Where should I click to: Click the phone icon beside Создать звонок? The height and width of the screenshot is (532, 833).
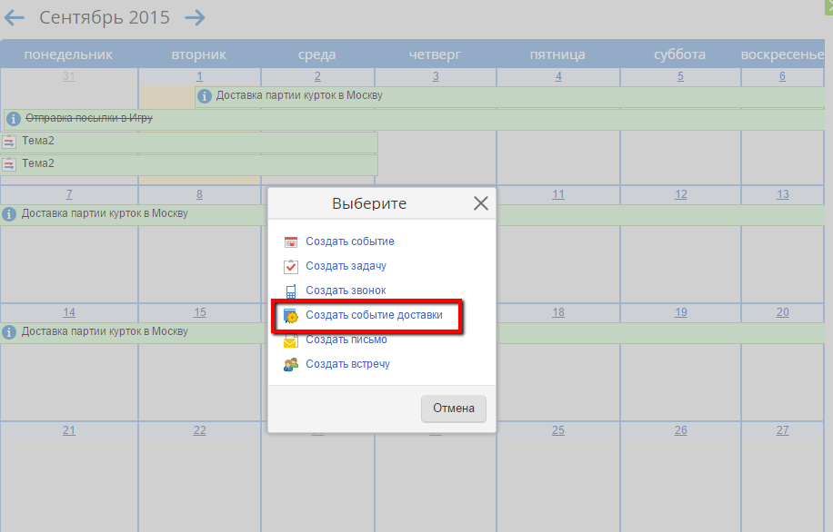(x=291, y=291)
